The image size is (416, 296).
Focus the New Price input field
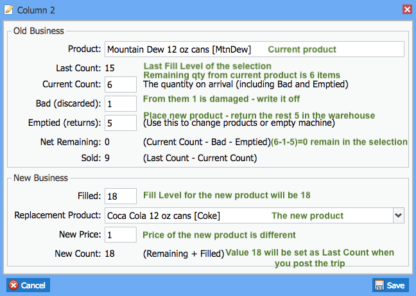pyautogui.click(x=121, y=234)
